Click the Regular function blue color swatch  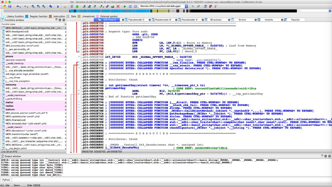click(27, 16)
